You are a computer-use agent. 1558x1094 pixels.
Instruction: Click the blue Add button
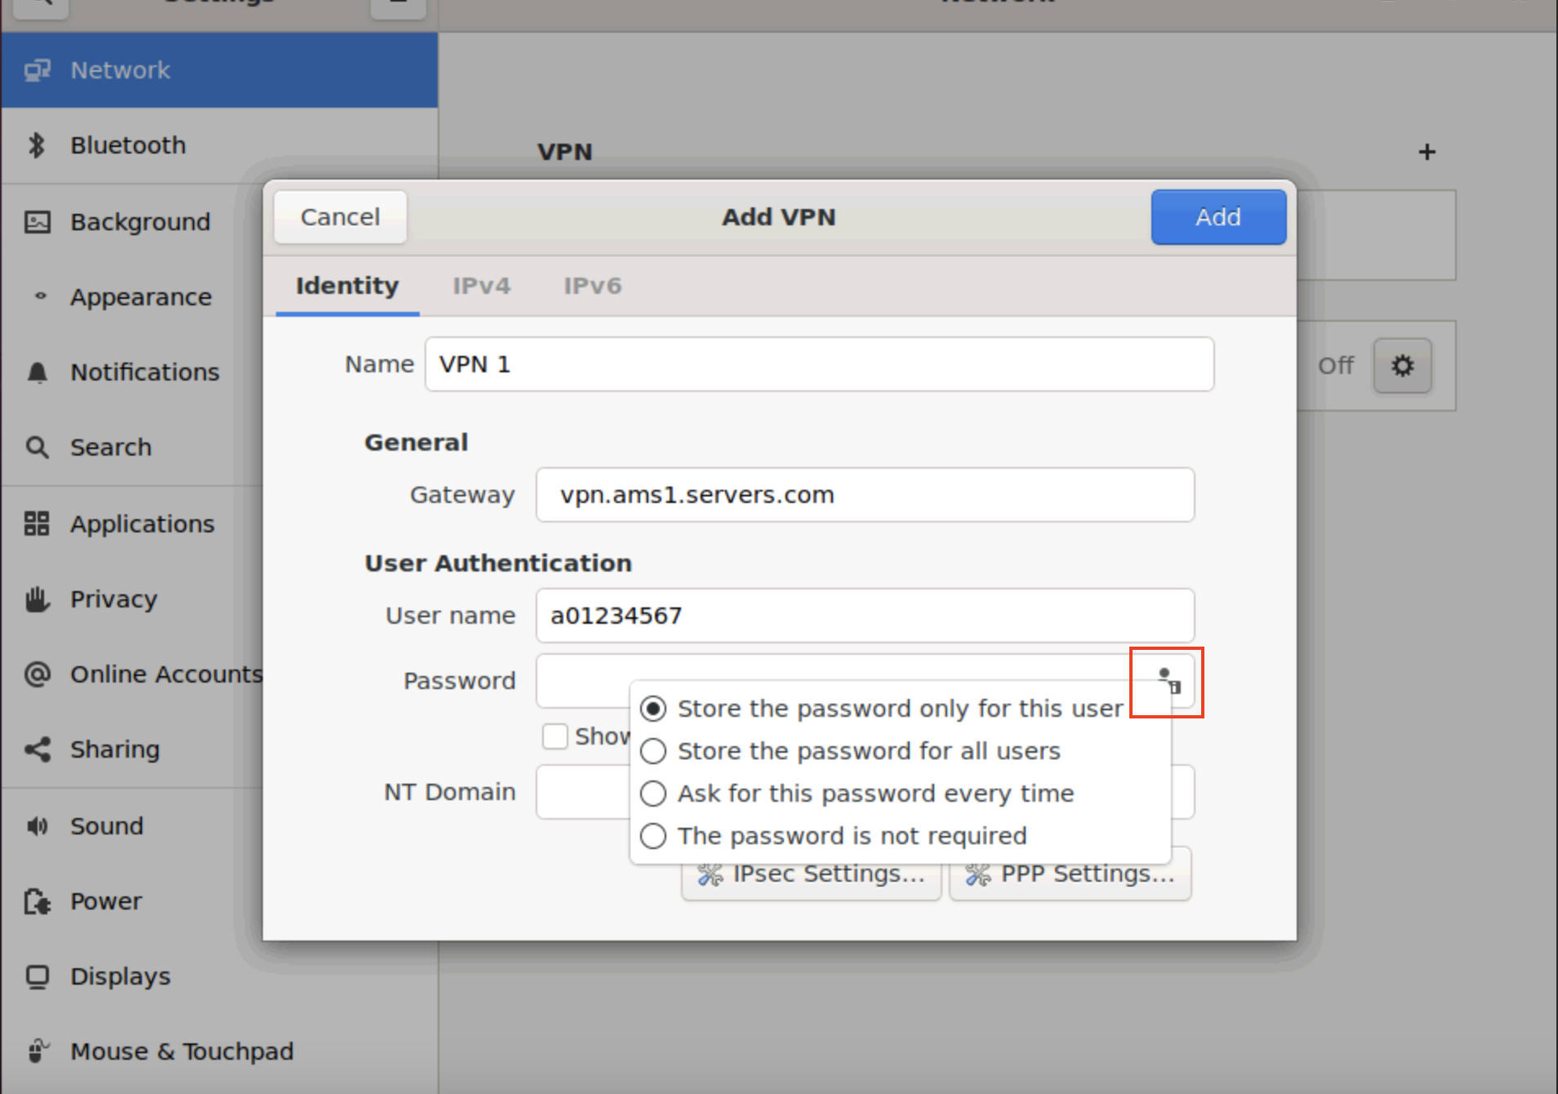pyautogui.click(x=1218, y=217)
